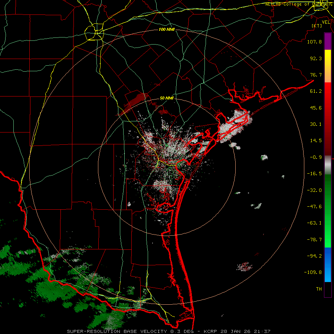Select the 76.7 legend value
Image resolution: width=334 pixels, height=334 pixels.
point(316,75)
